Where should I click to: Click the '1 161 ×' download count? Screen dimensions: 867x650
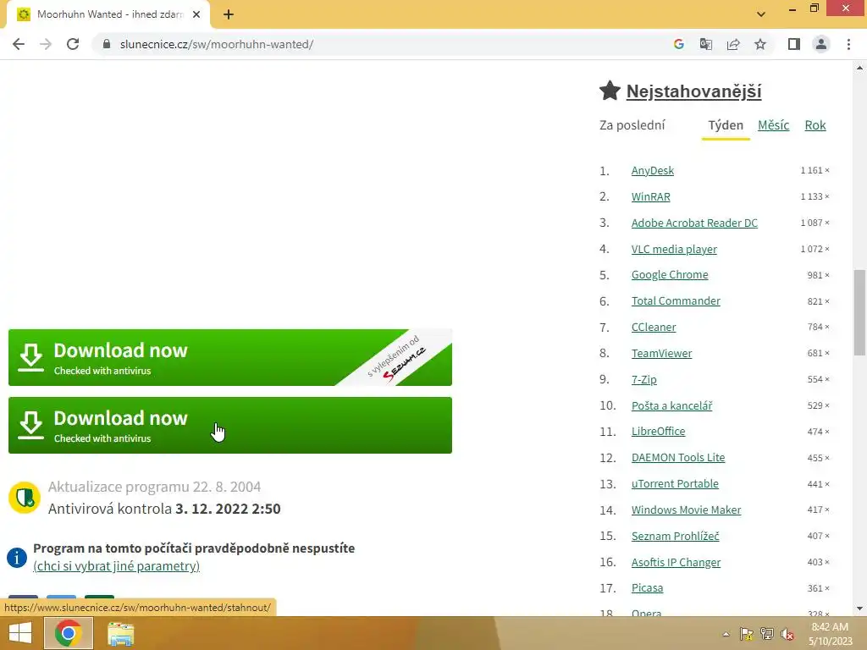click(x=815, y=171)
